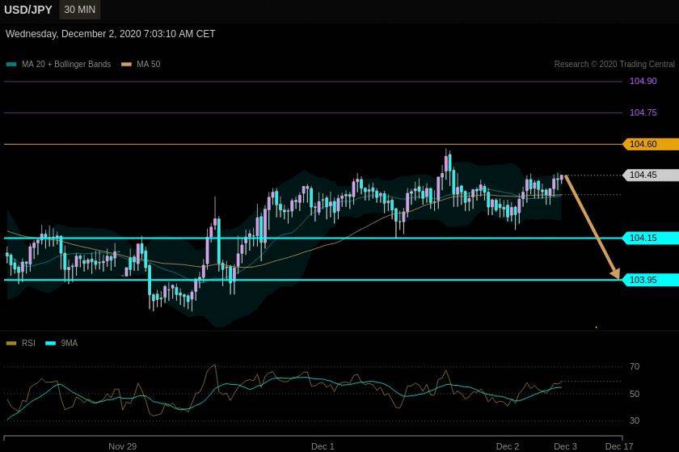Click the MA 50 legend label

[149, 64]
